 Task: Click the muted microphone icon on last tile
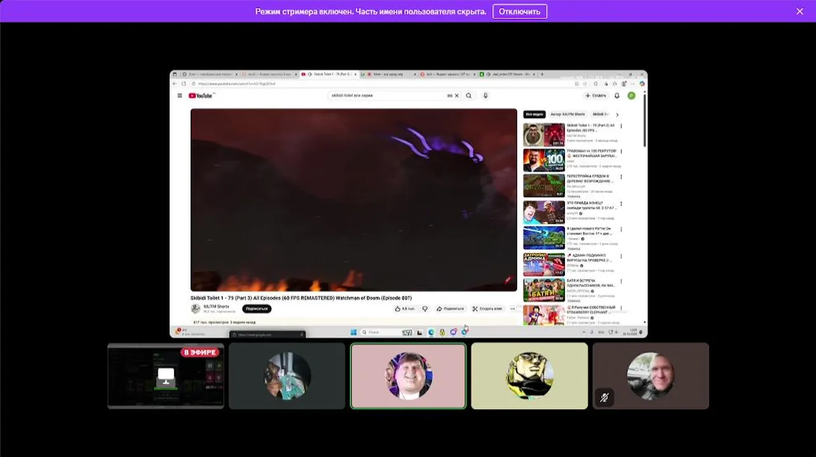pos(604,398)
